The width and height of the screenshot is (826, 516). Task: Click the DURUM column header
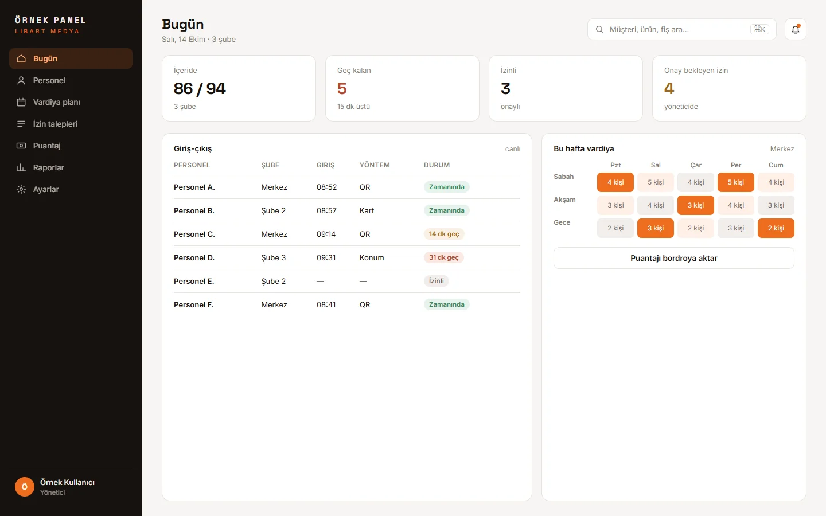[x=437, y=165]
